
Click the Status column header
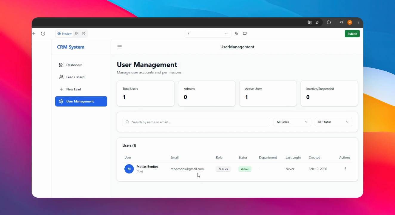click(243, 157)
